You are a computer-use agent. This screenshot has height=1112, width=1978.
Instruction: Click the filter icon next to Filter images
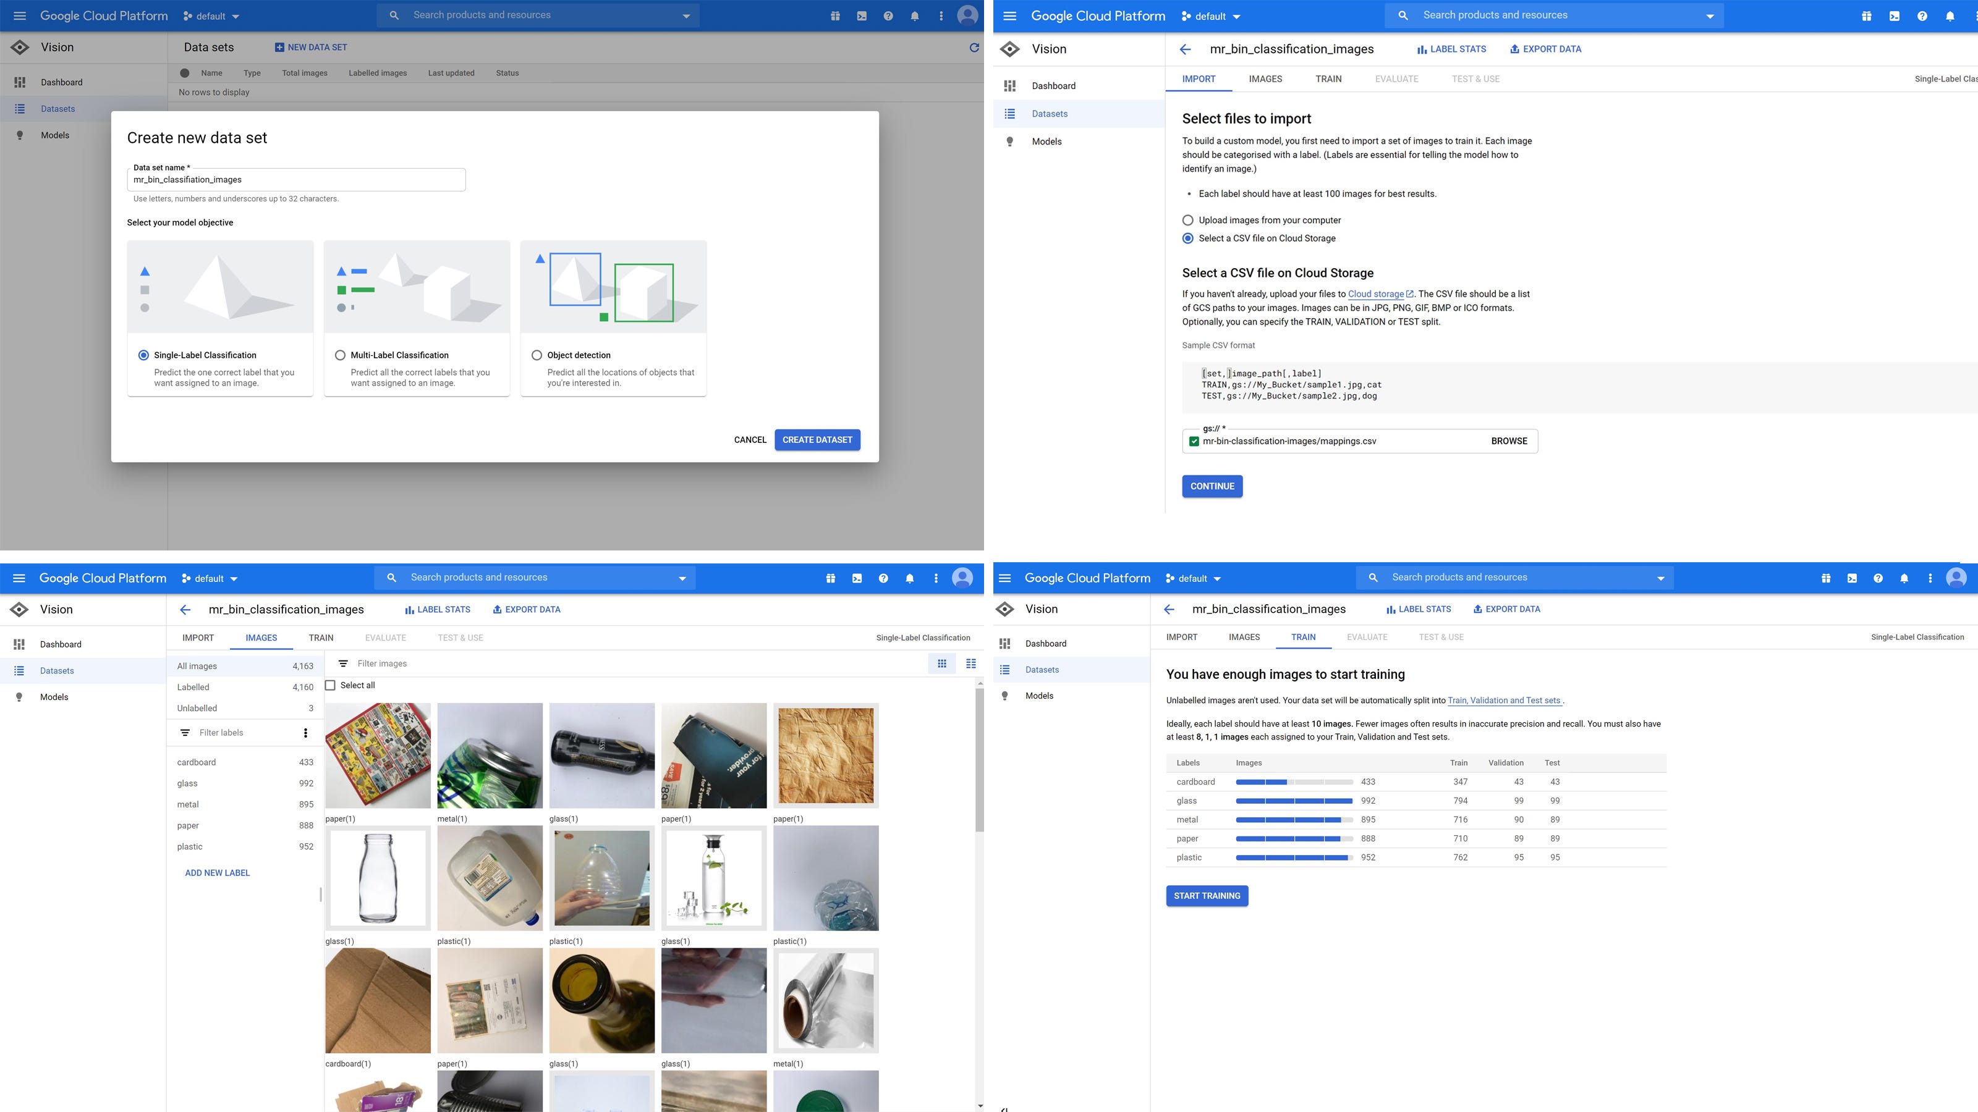pyautogui.click(x=343, y=664)
